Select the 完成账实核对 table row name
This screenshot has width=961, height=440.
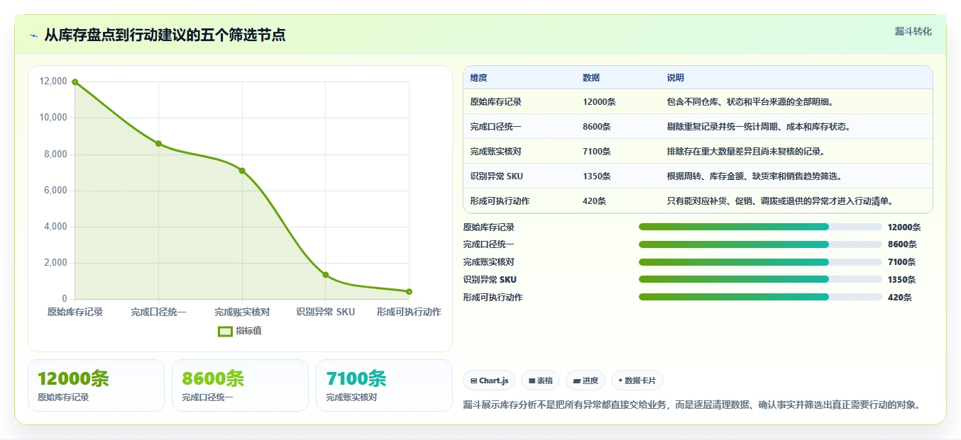pyautogui.click(x=495, y=152)
